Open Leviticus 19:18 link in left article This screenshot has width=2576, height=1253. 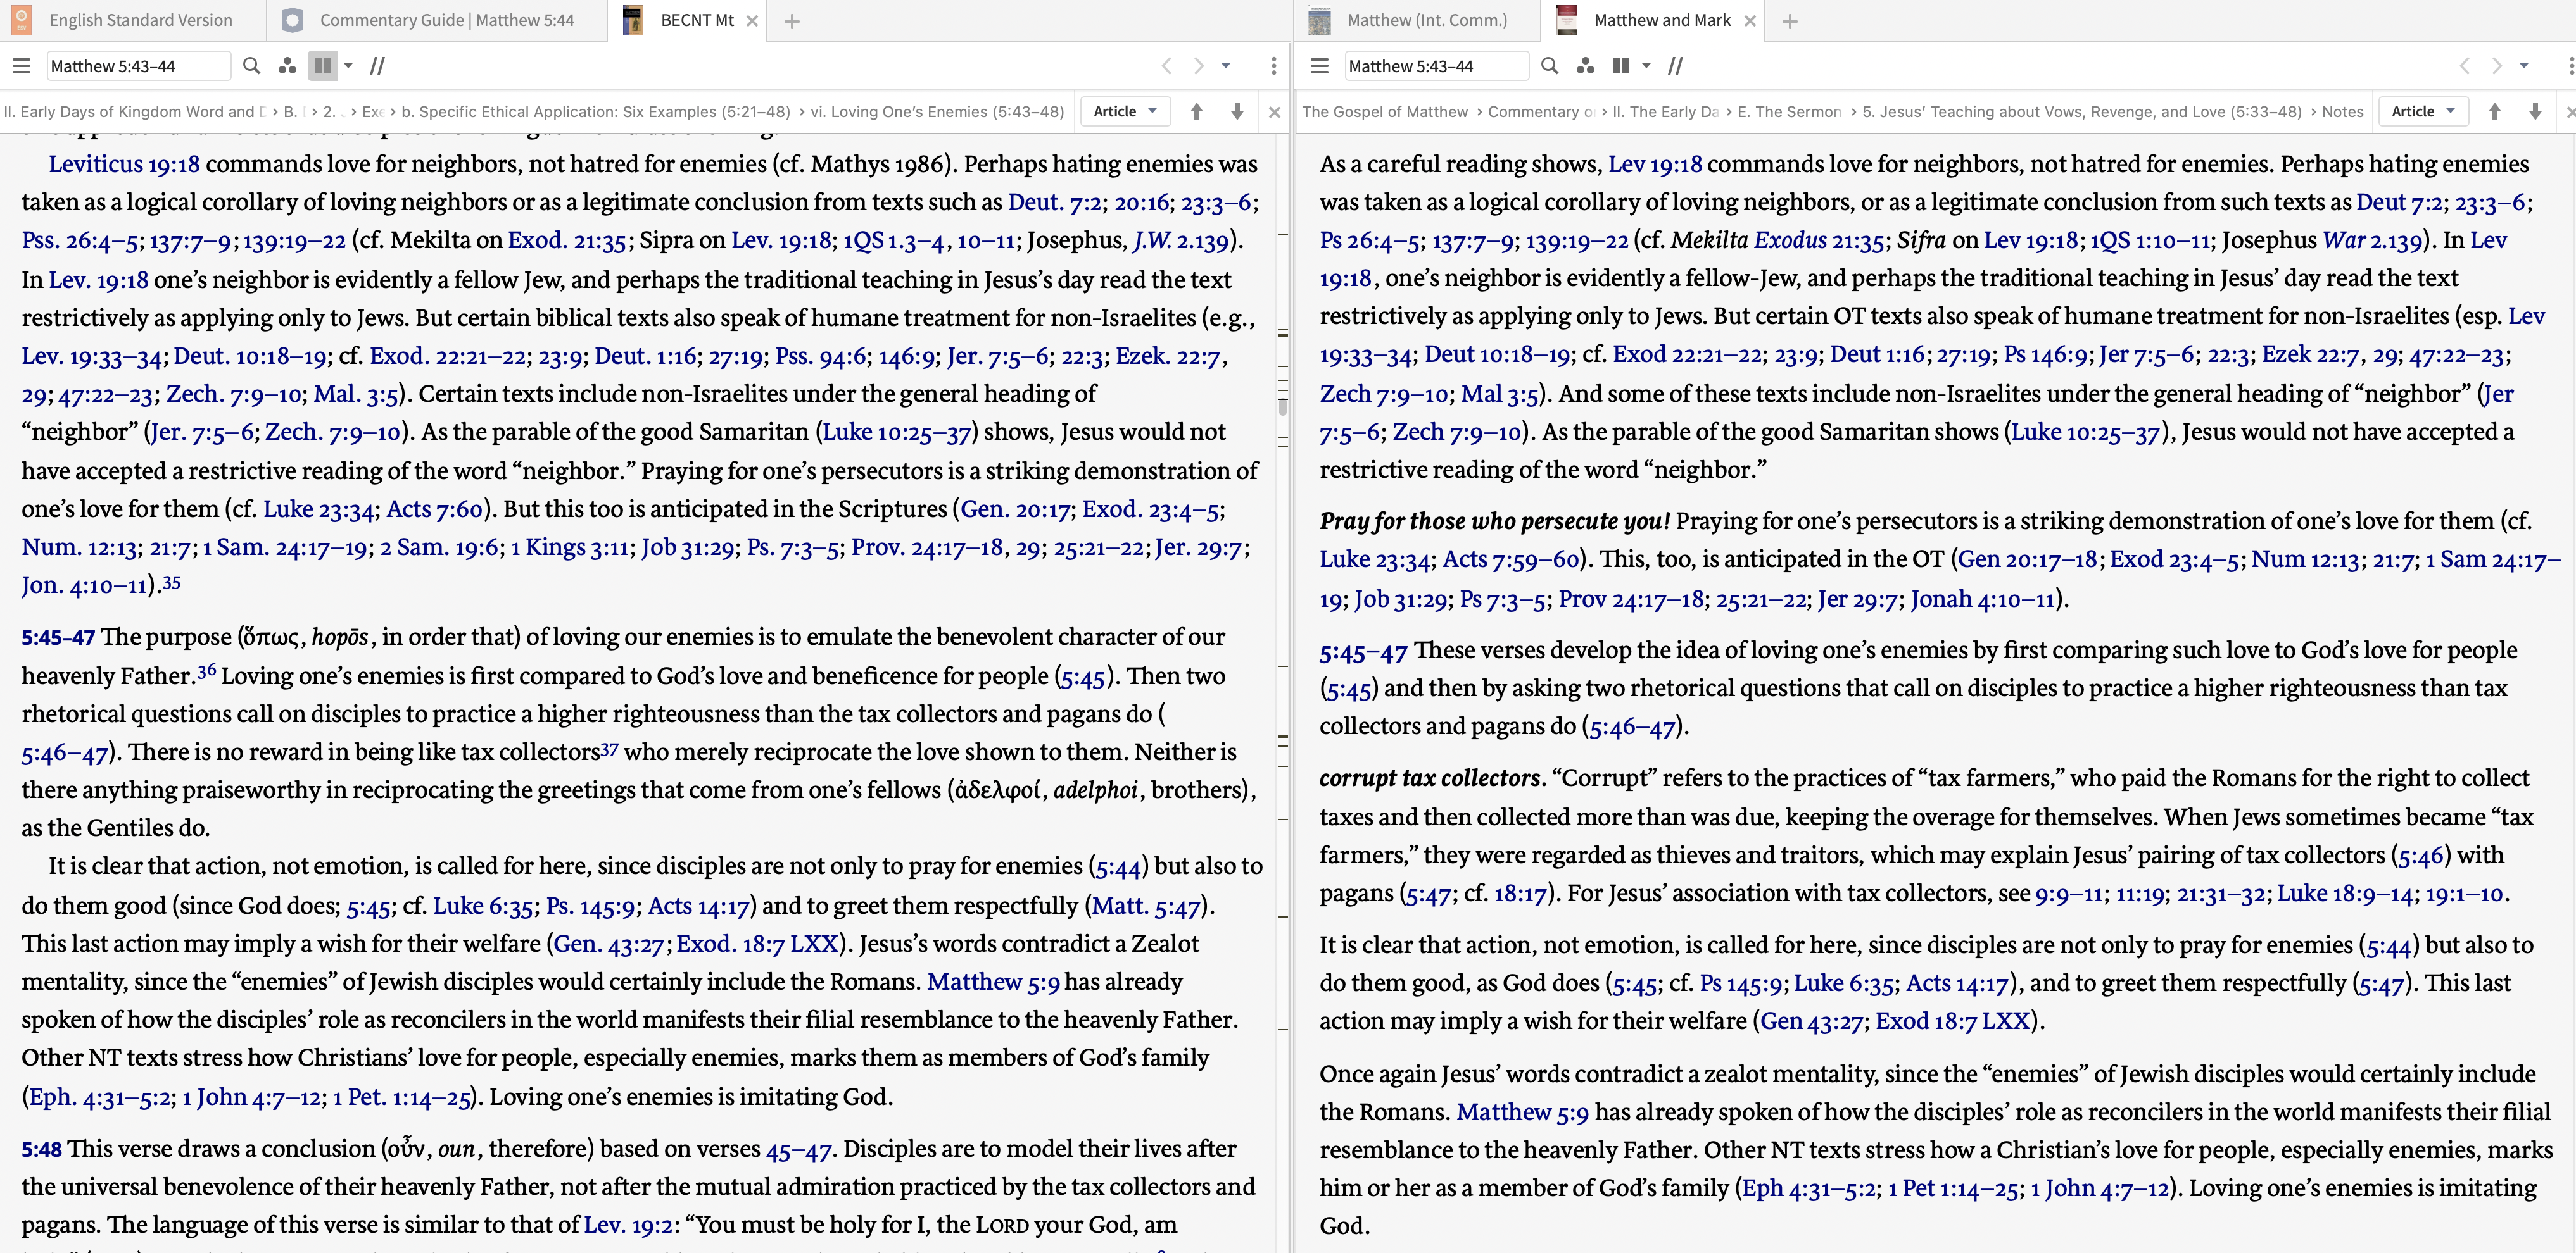click(x=124, y=164)
